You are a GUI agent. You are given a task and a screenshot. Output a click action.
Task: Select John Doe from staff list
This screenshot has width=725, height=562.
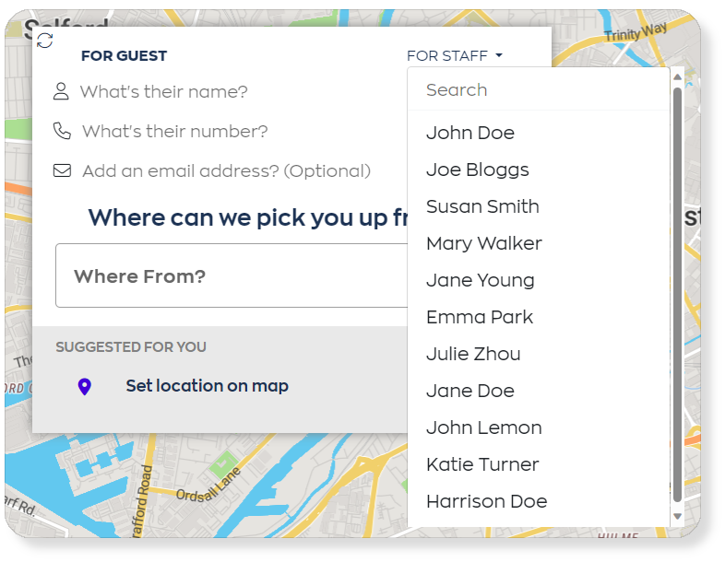coord(470,133)
